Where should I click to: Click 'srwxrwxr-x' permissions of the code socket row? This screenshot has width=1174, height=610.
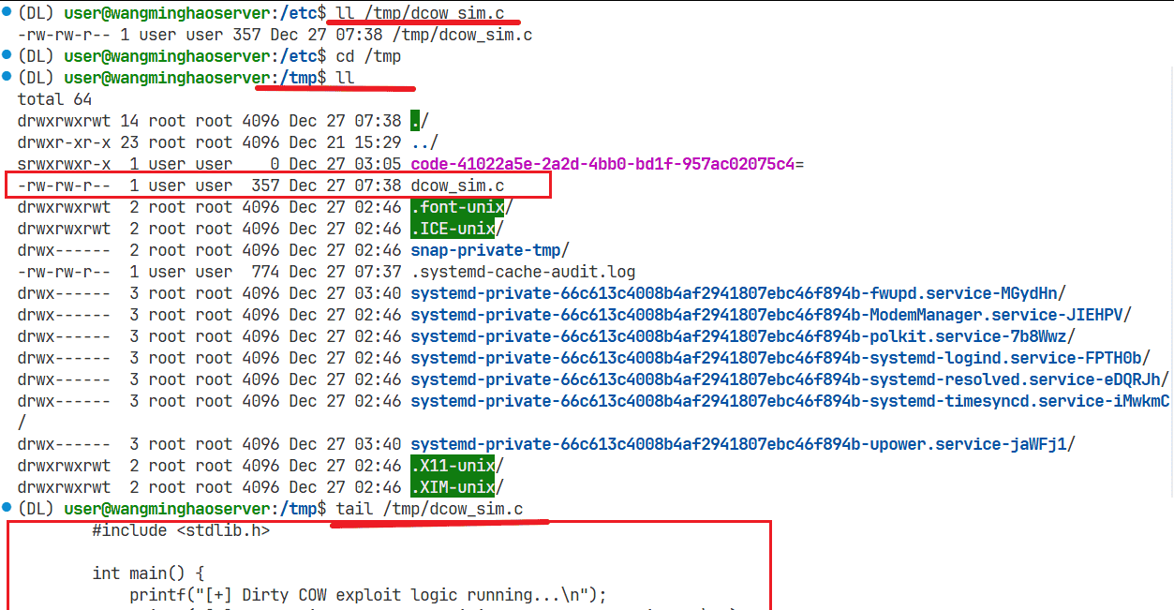point(64,164)
